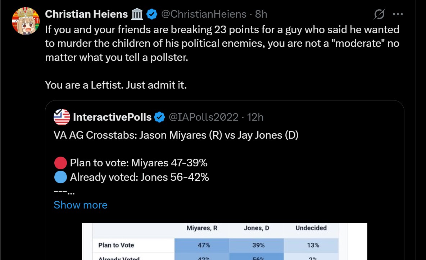The height and width of the screenshot is (260, 426).
Task: Open @IAPolls2022 handle link
Action: point(204,117)
